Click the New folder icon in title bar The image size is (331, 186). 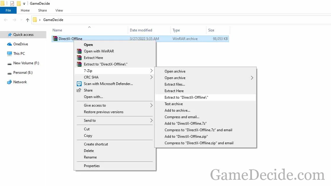point(19,3)
